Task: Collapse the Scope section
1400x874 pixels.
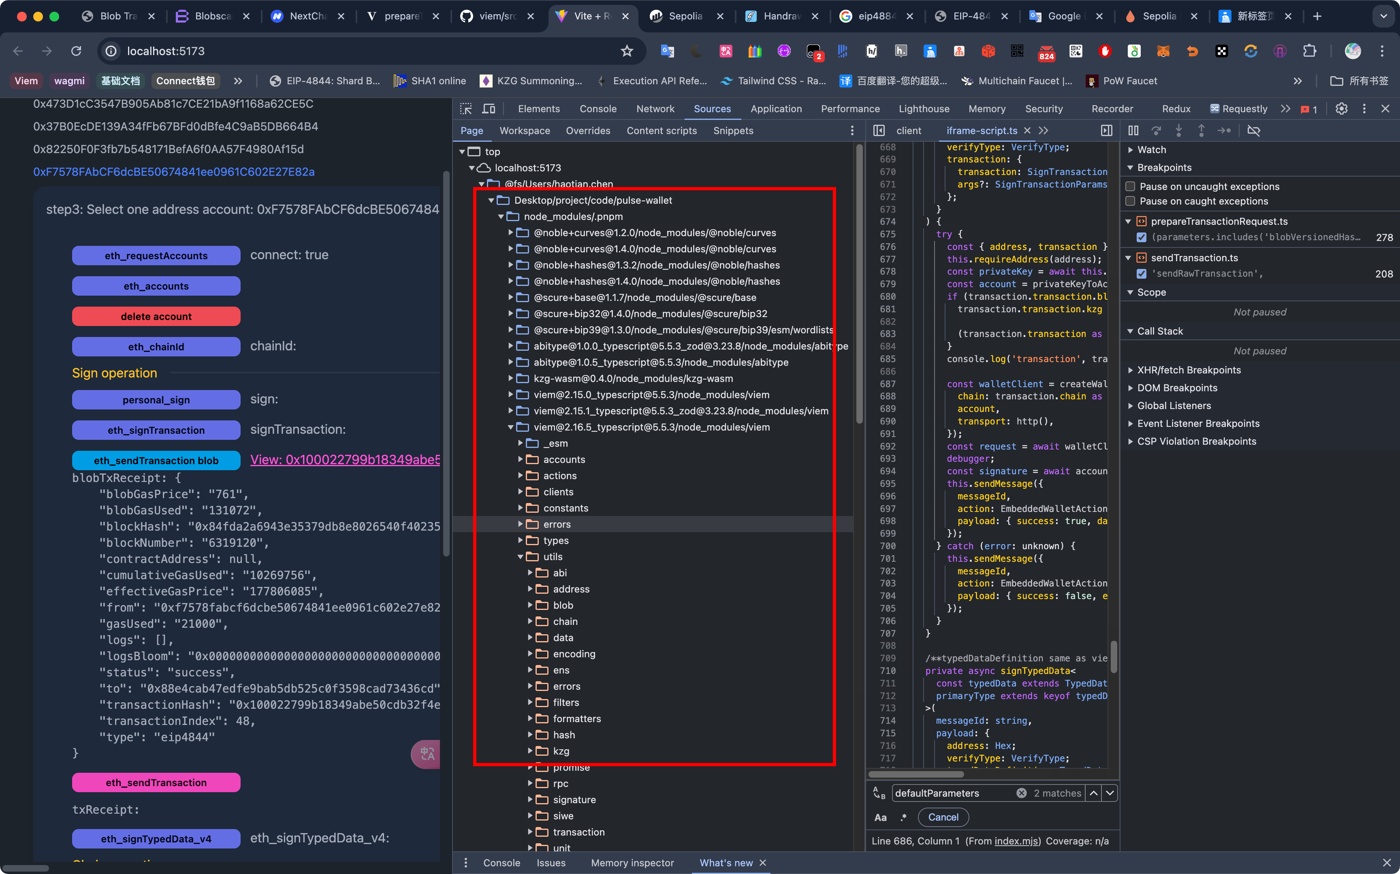Action: coord(1131,292)
